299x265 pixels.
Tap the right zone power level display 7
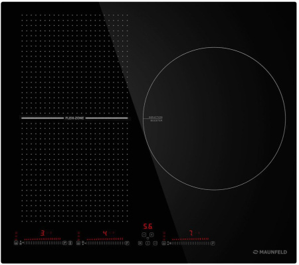pos(191,233)
